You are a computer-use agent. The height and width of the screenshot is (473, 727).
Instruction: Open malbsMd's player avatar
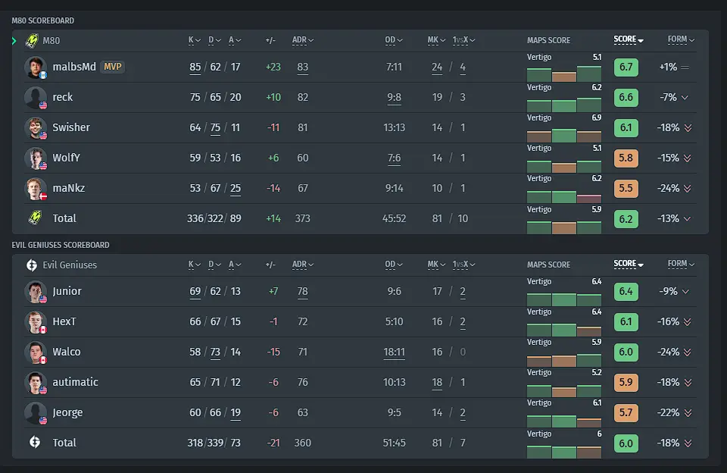click(36, 67)
